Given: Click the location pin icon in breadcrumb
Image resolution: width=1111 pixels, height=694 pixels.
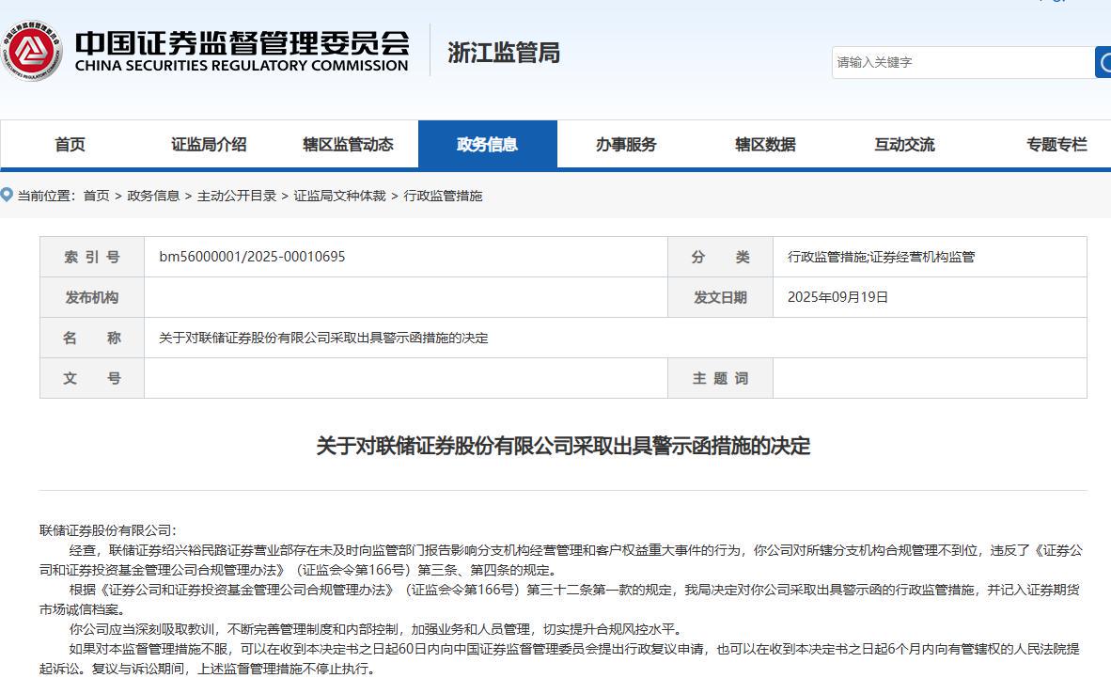Looking at the screenshot, I should (7, 195).
